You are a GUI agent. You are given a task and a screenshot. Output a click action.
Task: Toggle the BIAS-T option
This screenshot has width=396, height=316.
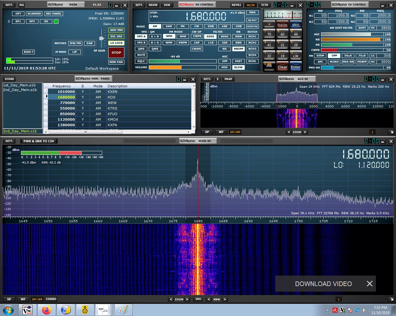(x=28, y=52)
